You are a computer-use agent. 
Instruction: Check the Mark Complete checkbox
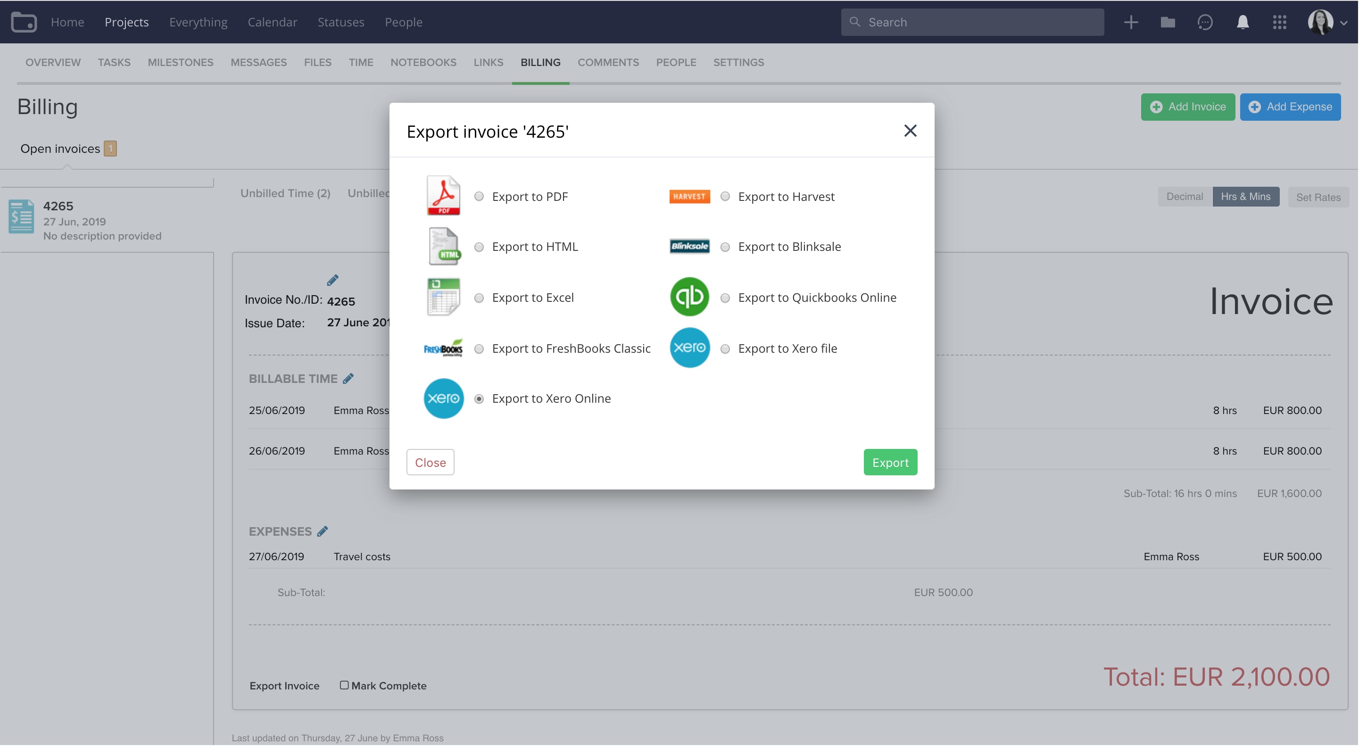344,685
